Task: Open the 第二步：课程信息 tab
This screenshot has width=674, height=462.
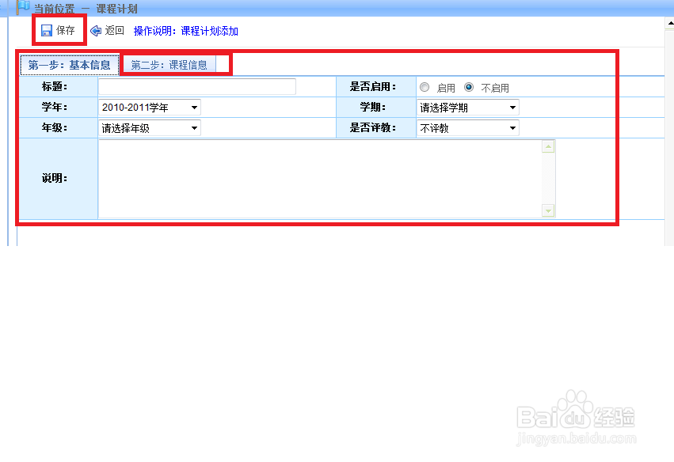Action: pos(169,65)
